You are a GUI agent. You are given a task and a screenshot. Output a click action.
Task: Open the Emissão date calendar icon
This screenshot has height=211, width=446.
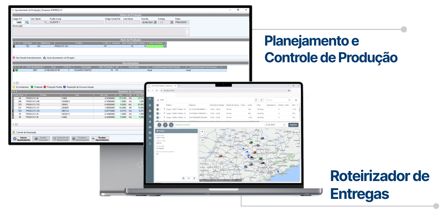[x=155, y=22]
